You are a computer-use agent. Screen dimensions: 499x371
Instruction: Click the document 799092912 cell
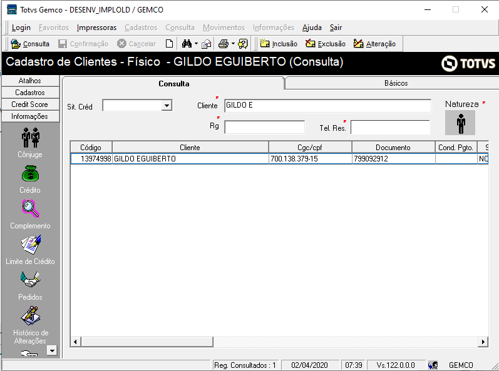(393, 159)
